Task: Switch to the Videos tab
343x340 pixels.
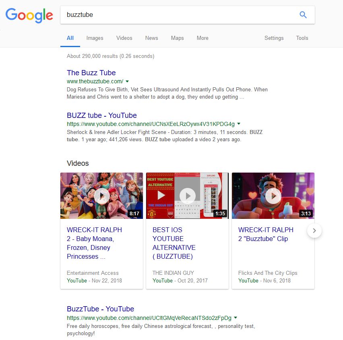Action: tap(124, 38)
